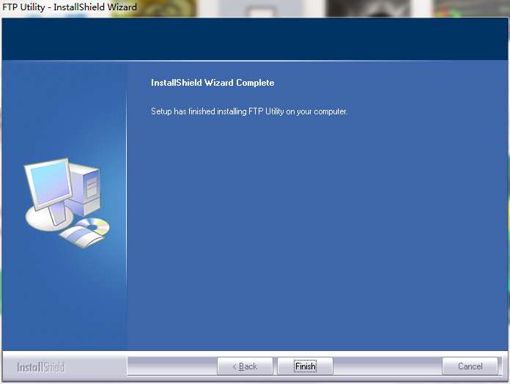
Task: Click the 'InstallShield Wizard Complete' heading
Action: (212, 83)
